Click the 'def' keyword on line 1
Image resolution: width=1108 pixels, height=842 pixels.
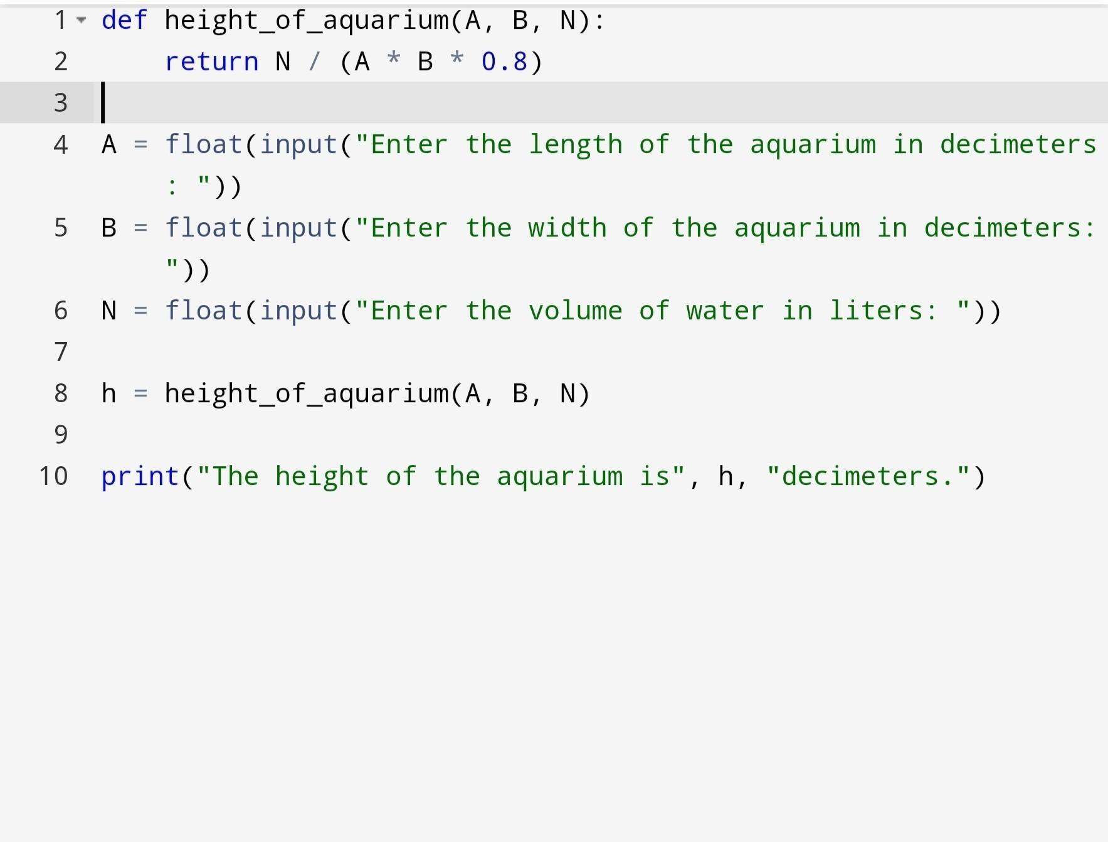point(124,20)
